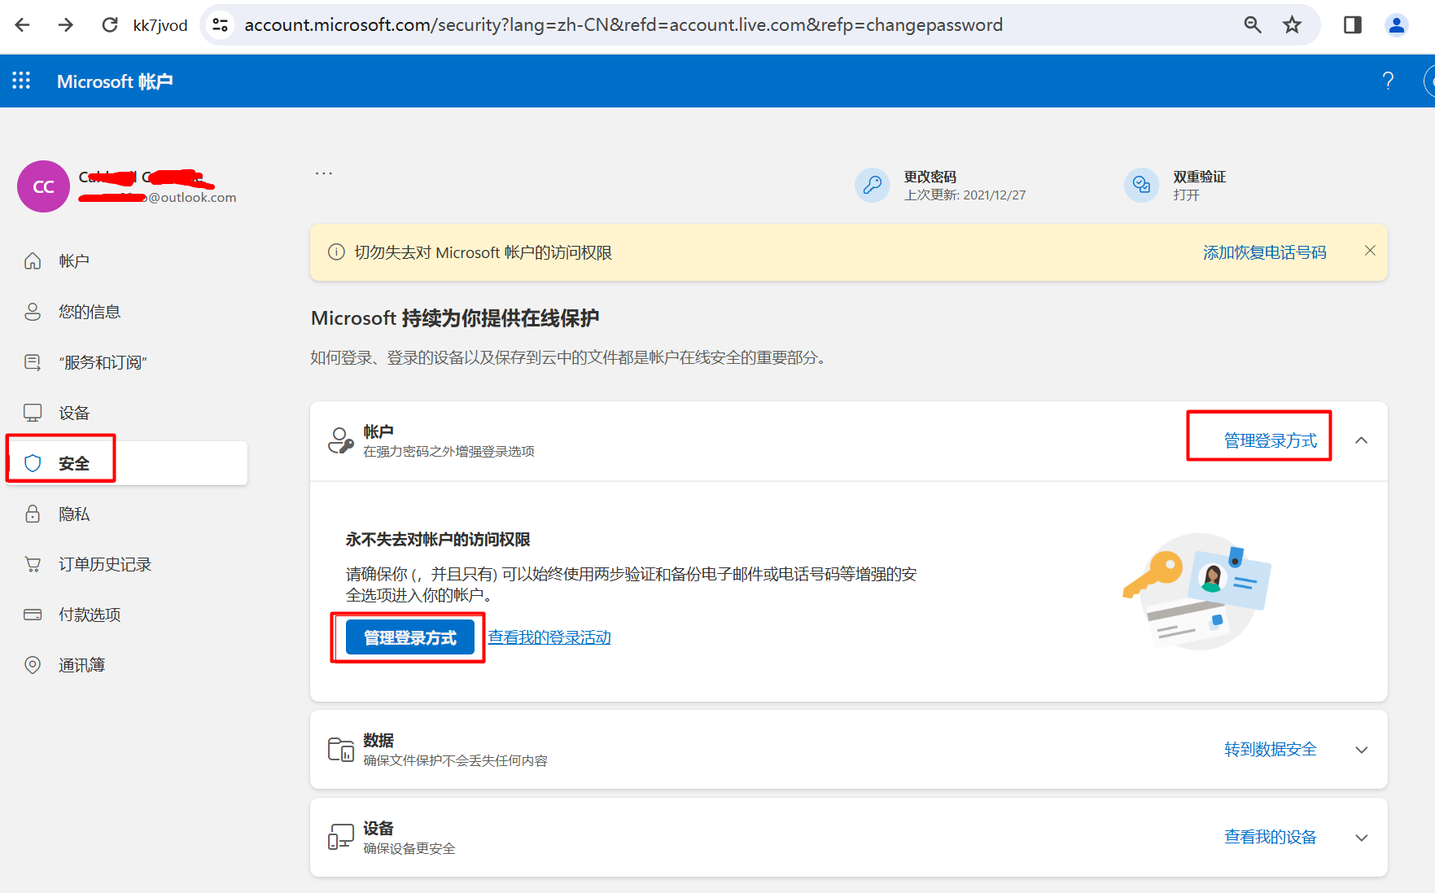Open "服务和订阅" in the sidebar
The height and width of the screenshot is (893, 1435).
103,362
